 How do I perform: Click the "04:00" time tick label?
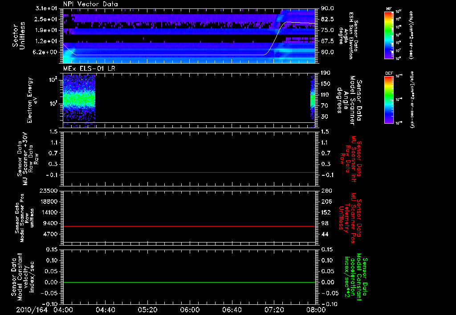click(x=63, y=310)
